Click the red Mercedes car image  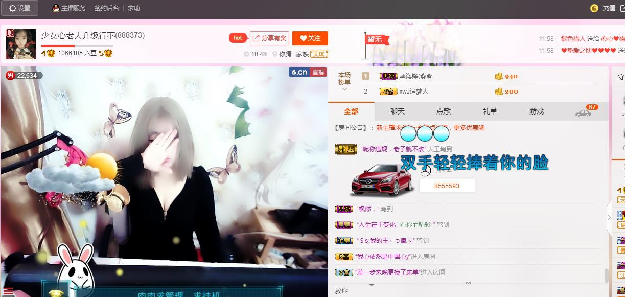coord(383,180)
